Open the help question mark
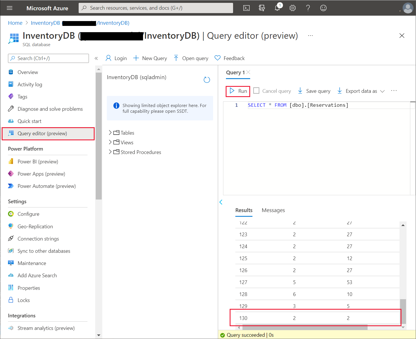Screen dimensions: 416x339 308,8
